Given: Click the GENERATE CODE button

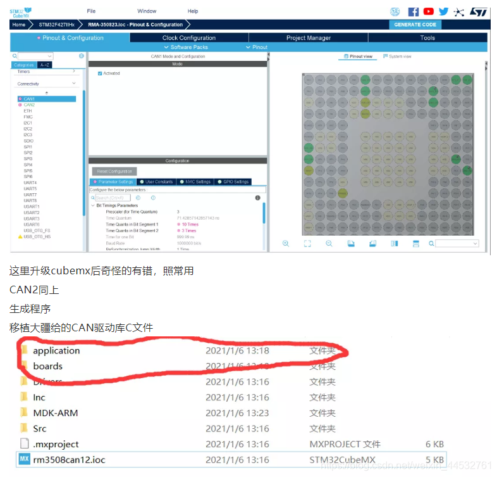Looking at the screenshot, I should (415, 25).
